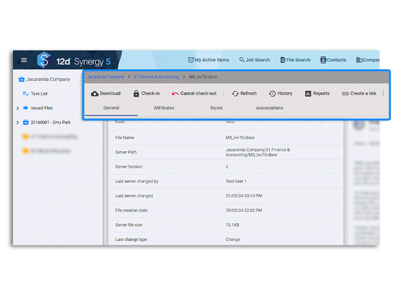Switch to the Notes tab

pos(216,108)
